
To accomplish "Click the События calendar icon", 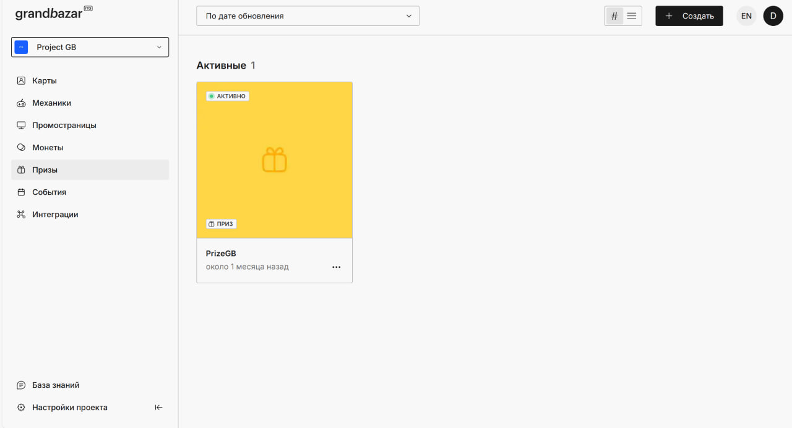I will (x=21, y=192).
